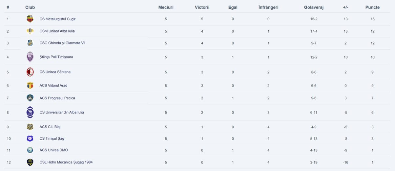Click the Înfrângeri column header
Viewport: 395px width, 171px height.
click(268, 7)
